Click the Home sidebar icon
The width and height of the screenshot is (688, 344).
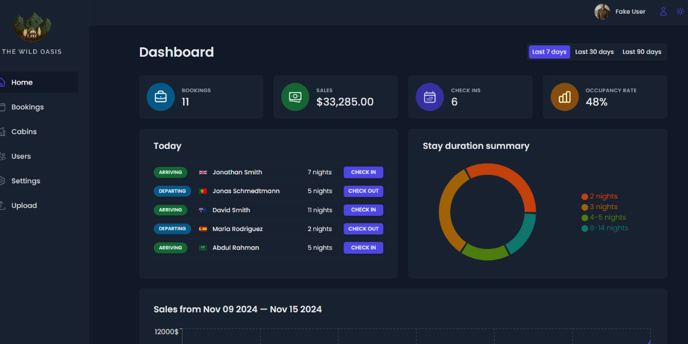click(x=2, y=82)
